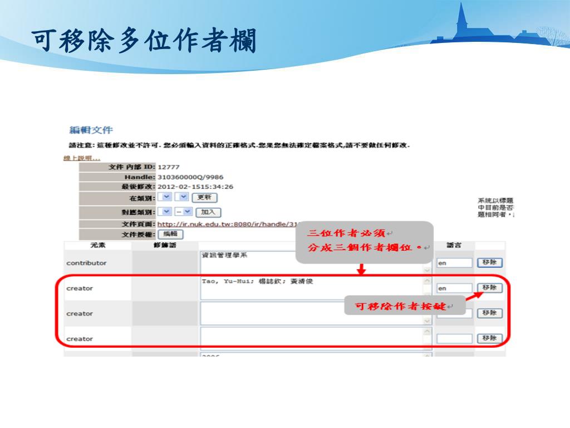570x428 pixels.
Task: Click the 更新 button
Action: (205, 198)
